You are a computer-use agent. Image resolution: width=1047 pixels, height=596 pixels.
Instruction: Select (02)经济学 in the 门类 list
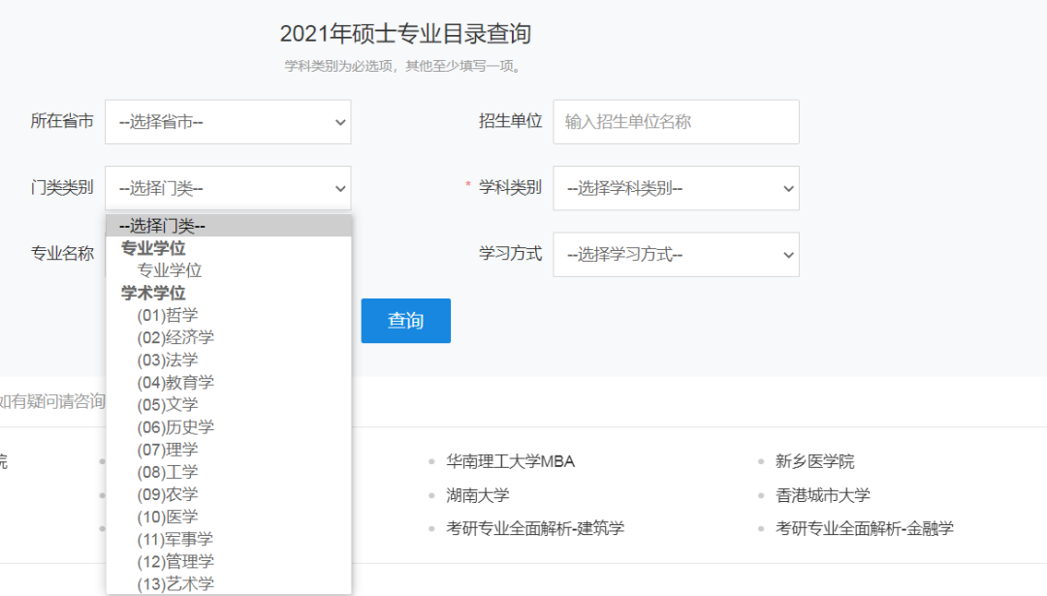178,336
